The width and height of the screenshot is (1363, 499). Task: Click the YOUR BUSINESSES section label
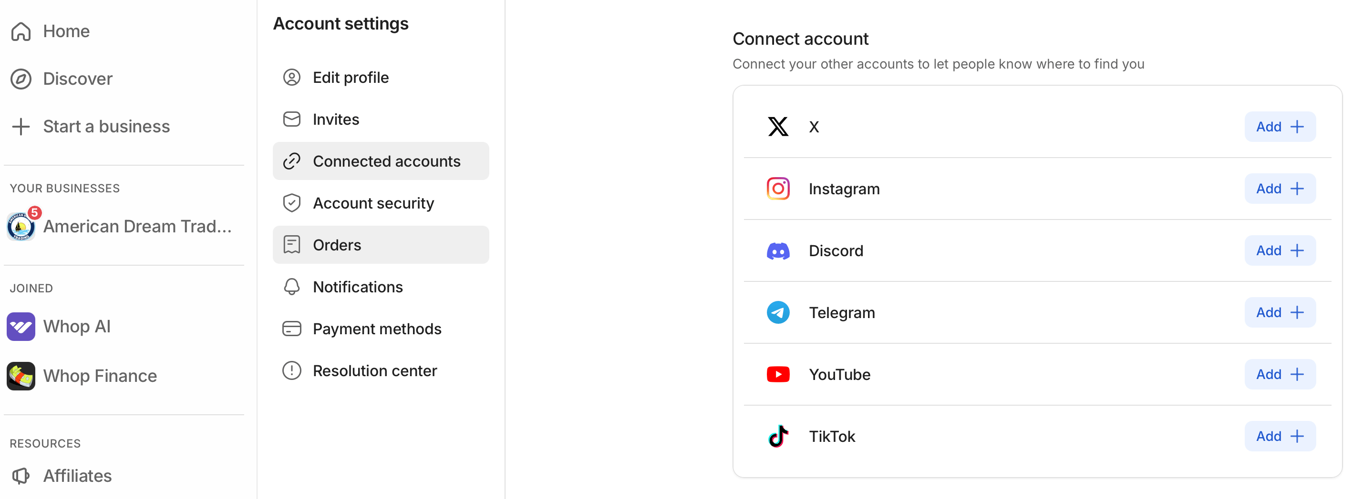tap(64, 189)
